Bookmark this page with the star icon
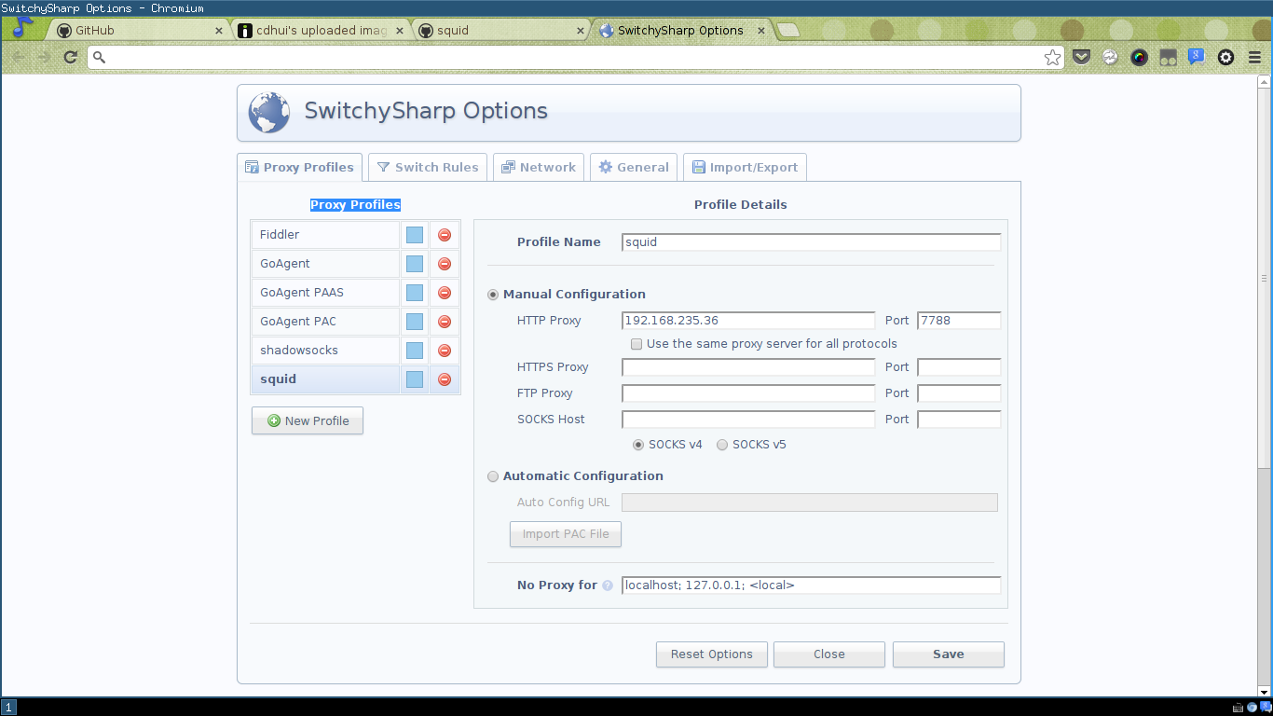Viewport: 1273px width, 716px height. 1052,58
